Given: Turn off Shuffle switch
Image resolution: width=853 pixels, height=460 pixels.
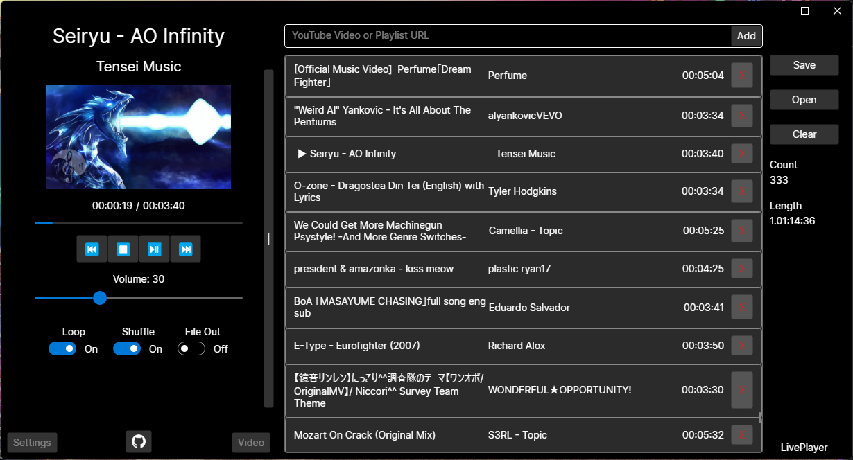Looking at the screenshot, I should coord(127,348).
